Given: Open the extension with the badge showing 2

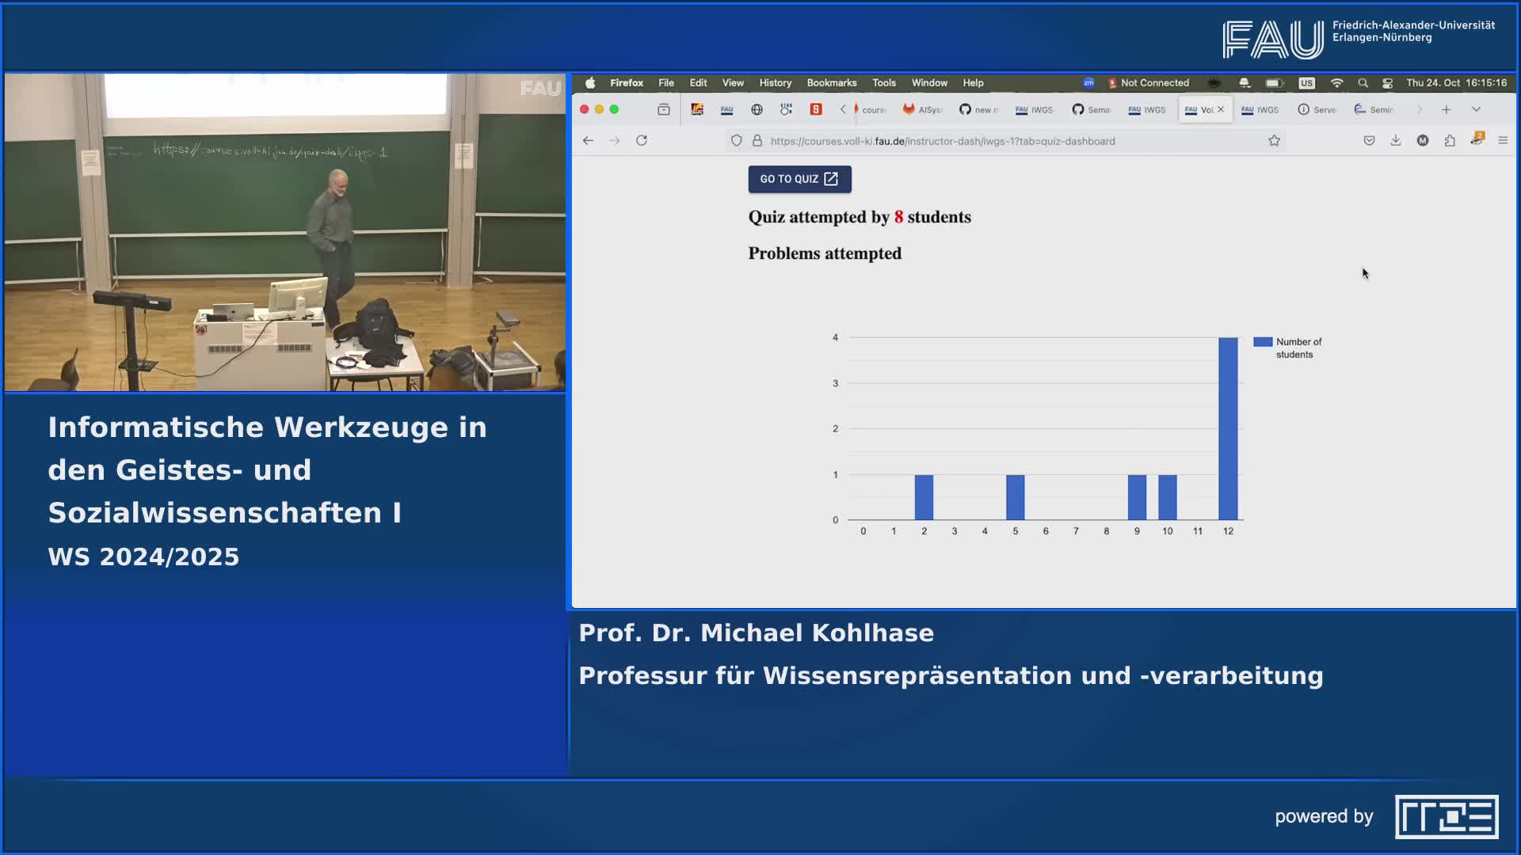Looking at the screenshot, I should (1477, 140).
